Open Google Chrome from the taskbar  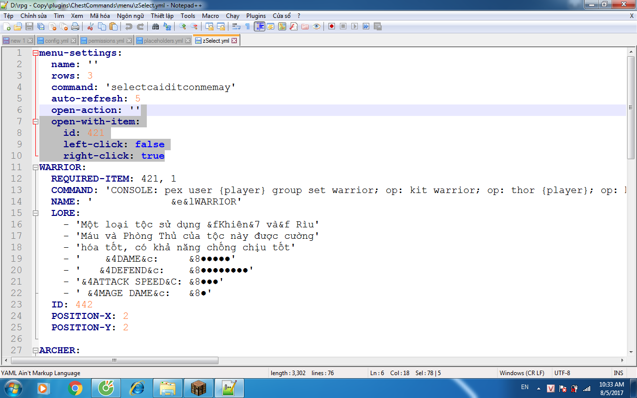click(x=76, y=388)
